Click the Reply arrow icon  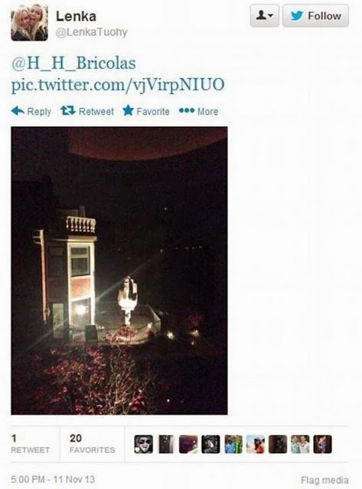point(18,111)
